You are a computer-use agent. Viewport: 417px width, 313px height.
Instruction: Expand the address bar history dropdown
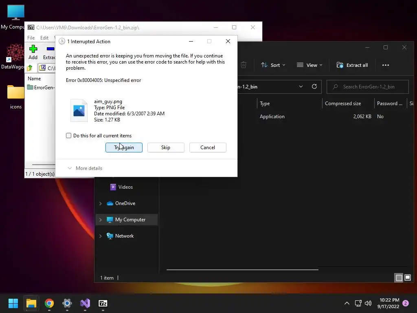301,87
